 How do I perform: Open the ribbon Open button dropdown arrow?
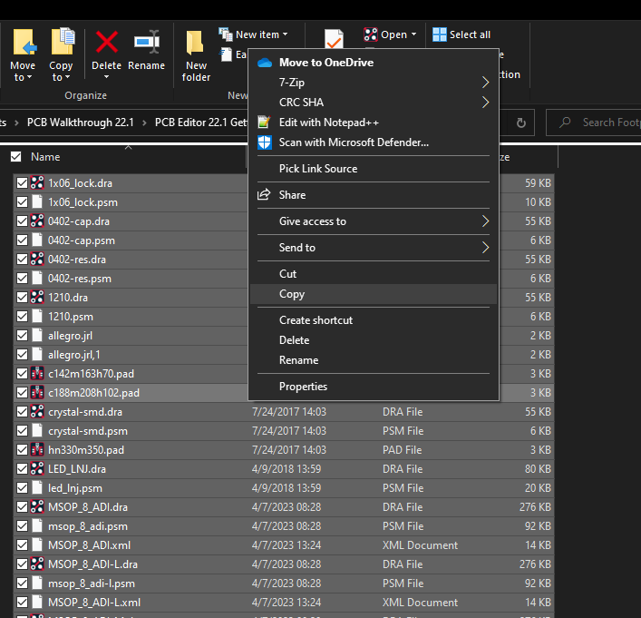pyautogui.click(x=413, y=34)
